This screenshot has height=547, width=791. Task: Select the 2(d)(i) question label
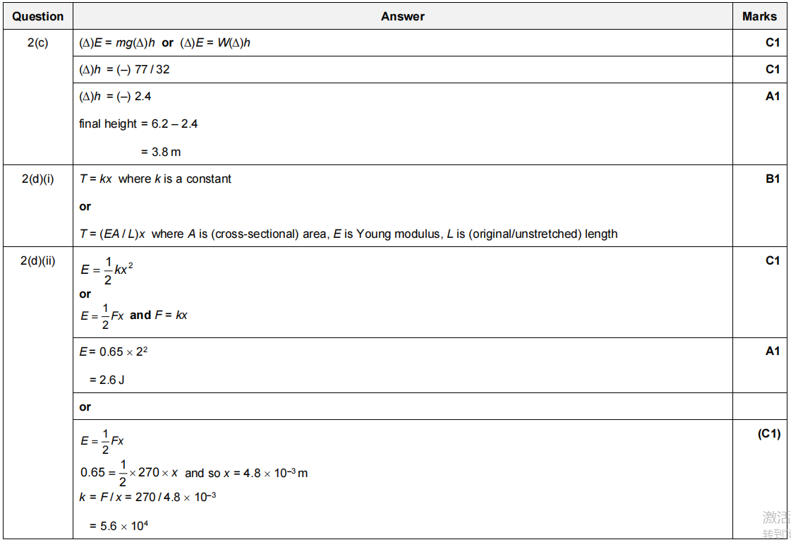click(38, 179)
